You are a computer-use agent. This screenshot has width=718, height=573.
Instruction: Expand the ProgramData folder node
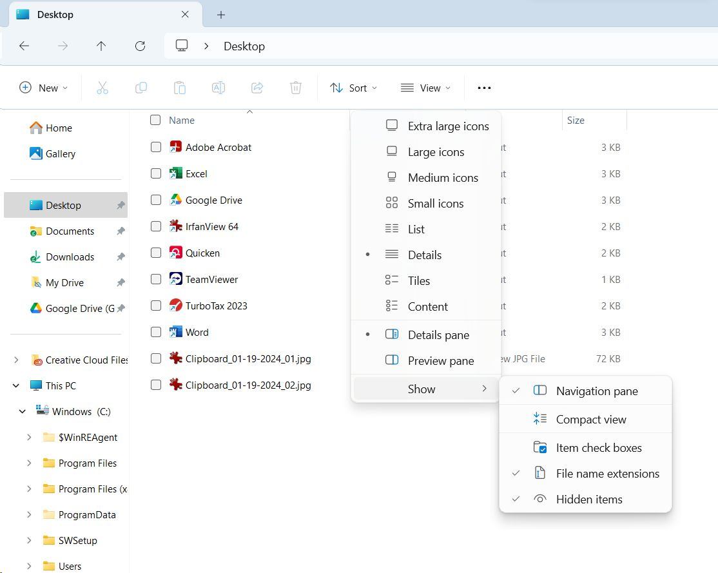[29, 514]
